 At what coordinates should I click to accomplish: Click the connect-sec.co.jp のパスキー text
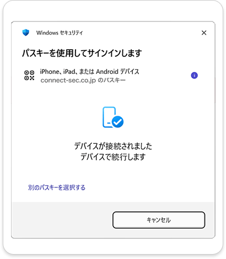83,80
